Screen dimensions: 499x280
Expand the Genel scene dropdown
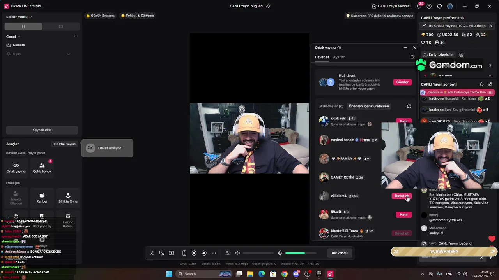pos(13,37)
